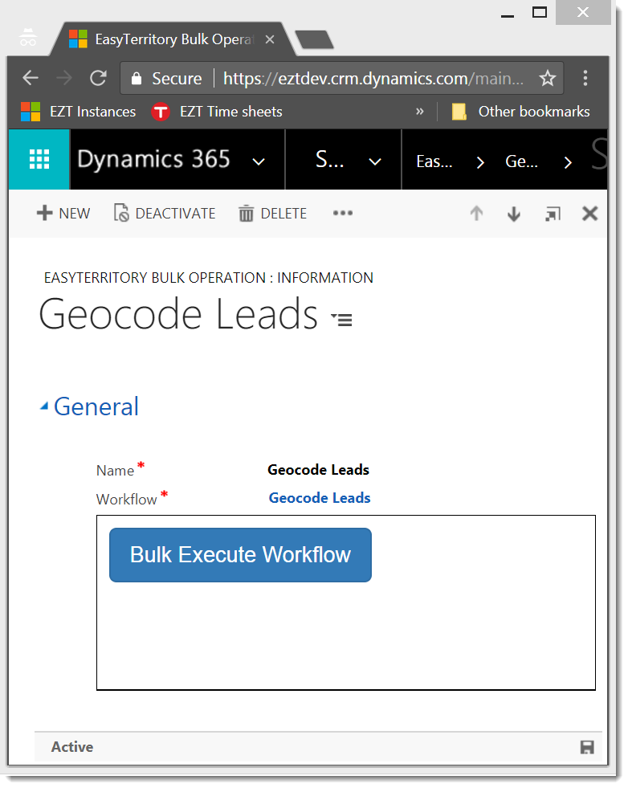
Task: Click the save icon in status bar
Action: tap(587, 747)
